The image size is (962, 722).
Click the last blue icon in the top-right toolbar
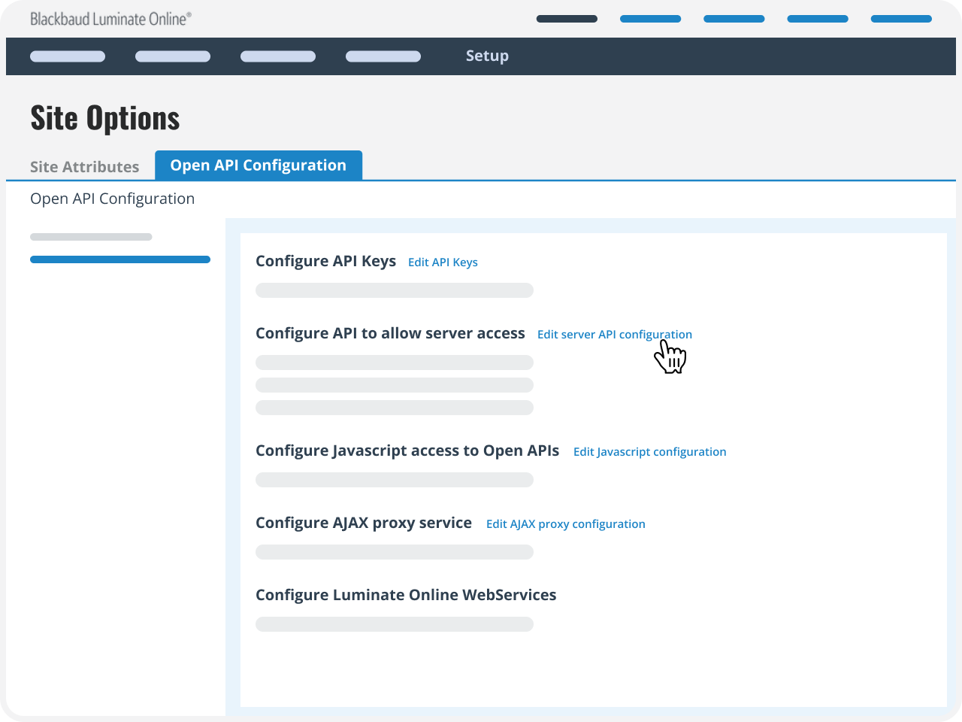(901, 18)
